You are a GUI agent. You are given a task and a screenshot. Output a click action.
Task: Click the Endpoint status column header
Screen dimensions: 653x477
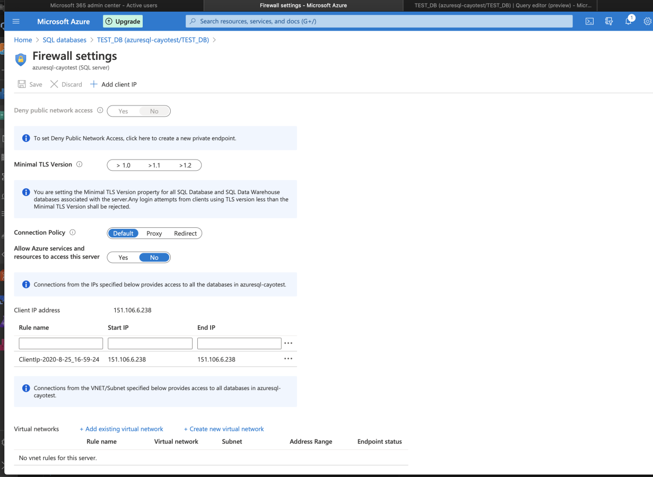click(x=379, y=441)
